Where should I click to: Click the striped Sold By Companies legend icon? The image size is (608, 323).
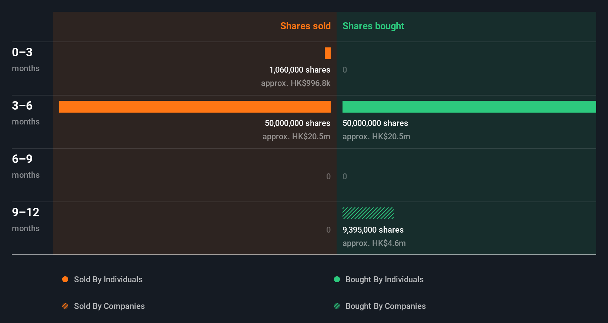tap(65, 306)
